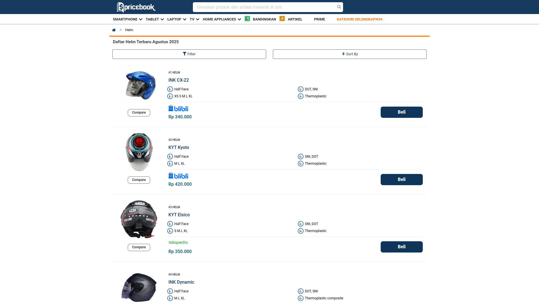Image resolution: width=539 pixels, height=303 pixels.
Task: Click info icon beside KYT Elsico S M L XL
Action: (x=170, y=231)
